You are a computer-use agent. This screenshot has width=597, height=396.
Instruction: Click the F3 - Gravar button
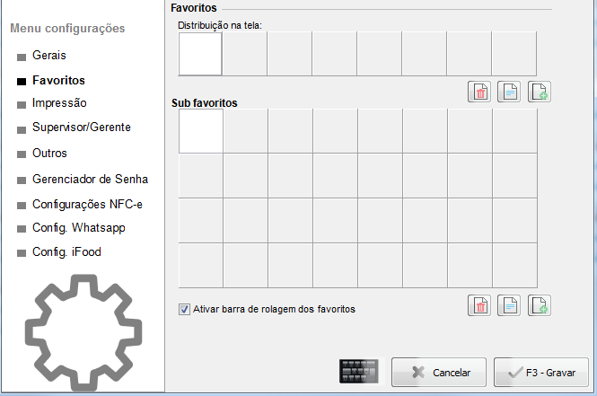pos(541,372)
